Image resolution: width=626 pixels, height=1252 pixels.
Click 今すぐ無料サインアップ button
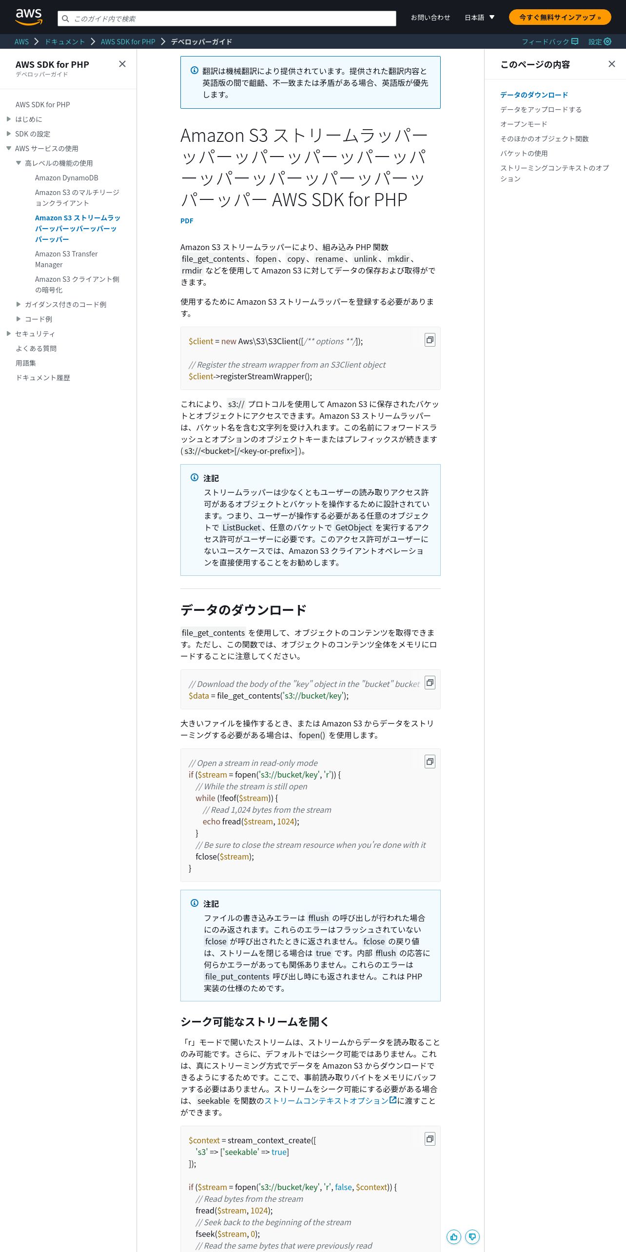coord(560,17)
